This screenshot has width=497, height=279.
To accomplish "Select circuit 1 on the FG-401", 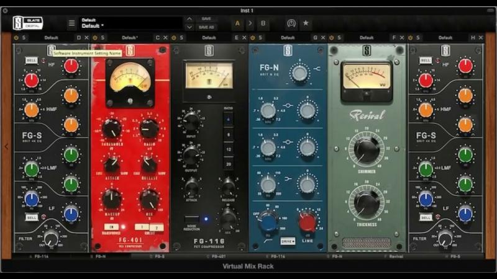I will coord(142,227).
